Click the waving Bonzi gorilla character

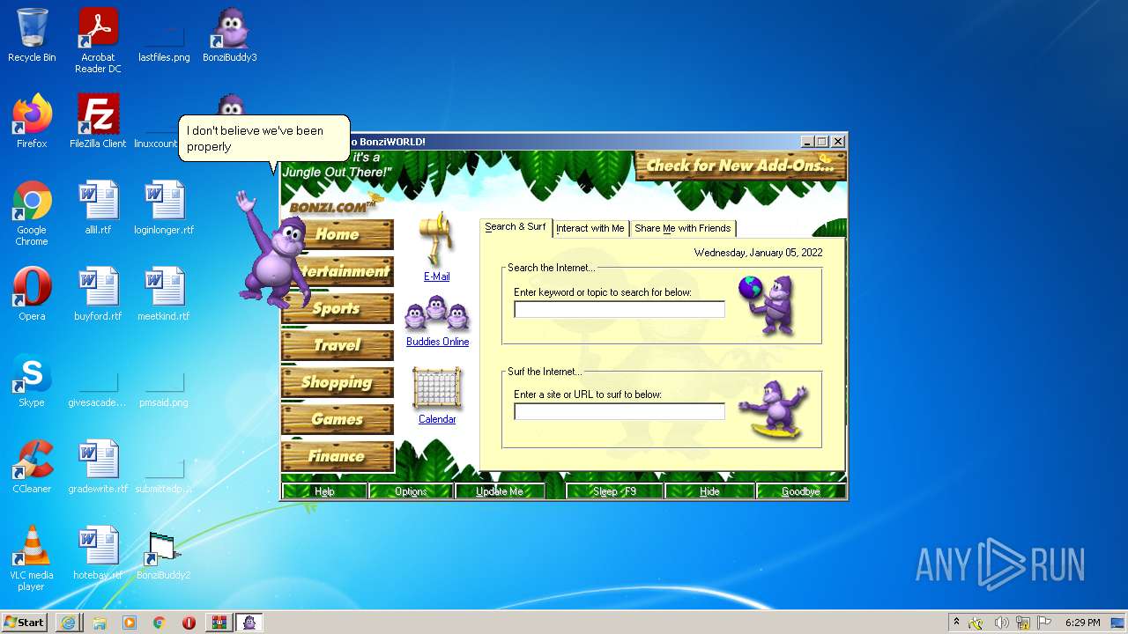(x=273, y=249)
